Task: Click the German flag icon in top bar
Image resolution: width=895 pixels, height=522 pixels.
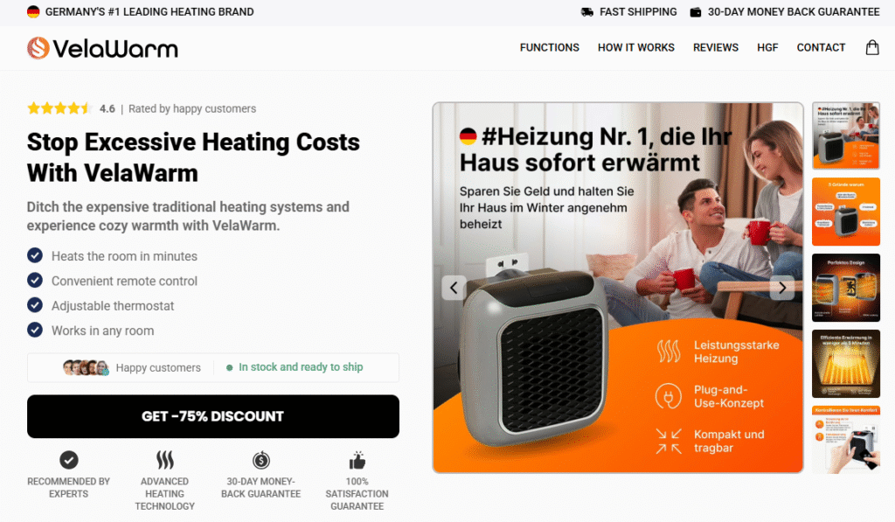Action: (x=33, y=11)
